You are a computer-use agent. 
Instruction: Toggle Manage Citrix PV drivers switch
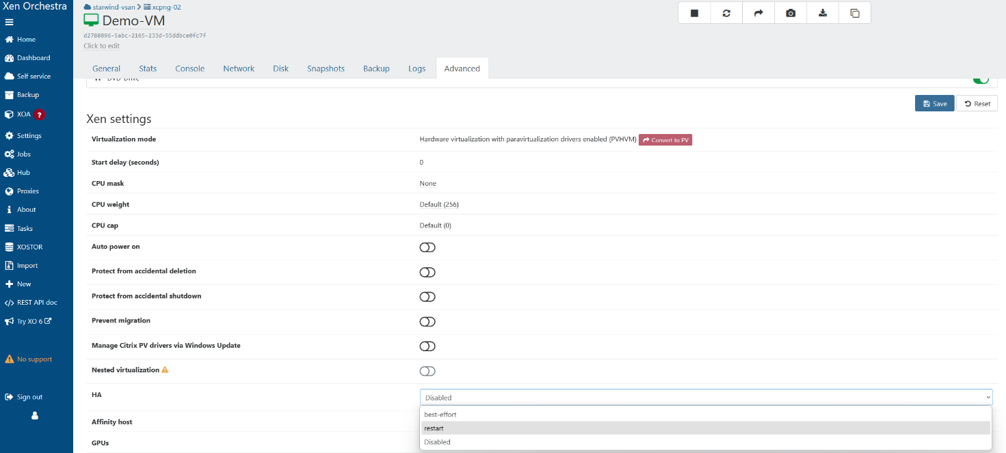427,346
